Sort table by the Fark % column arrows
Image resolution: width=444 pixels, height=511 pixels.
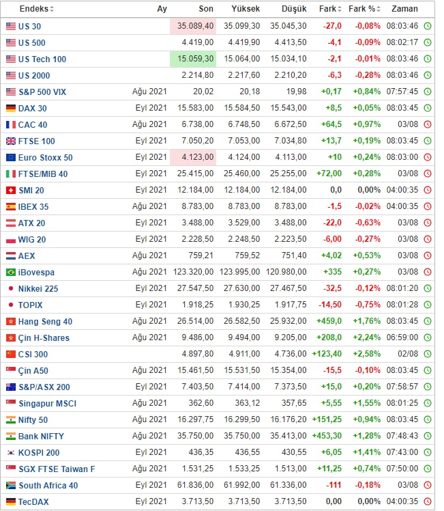coord(379,9)
